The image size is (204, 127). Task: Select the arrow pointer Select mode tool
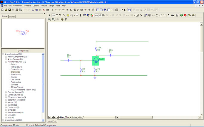(50, 15)
